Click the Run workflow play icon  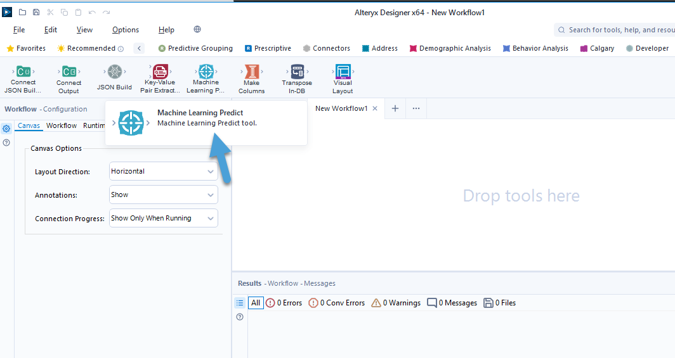[8, 12]
